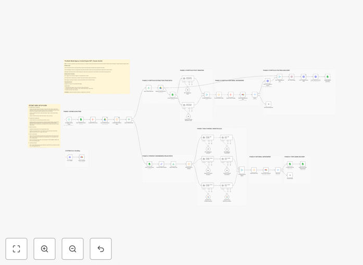Open the model circle under top-left Phase 7 agent
Screen dimensions: 363x265
point(208,149)
